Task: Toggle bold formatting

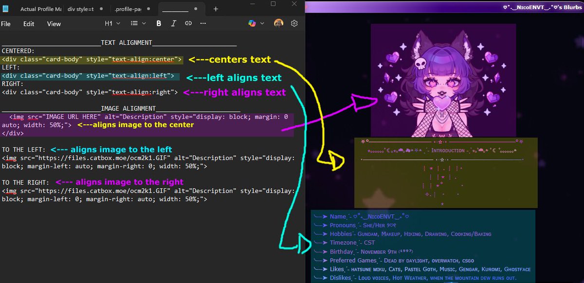Action: click(x=159, y=23)
